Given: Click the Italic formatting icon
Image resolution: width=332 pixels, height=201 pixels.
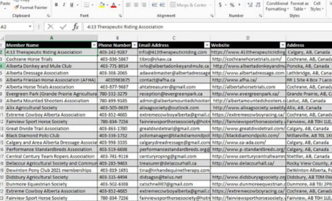Looking at the screenshot, I should click(64, 5).
